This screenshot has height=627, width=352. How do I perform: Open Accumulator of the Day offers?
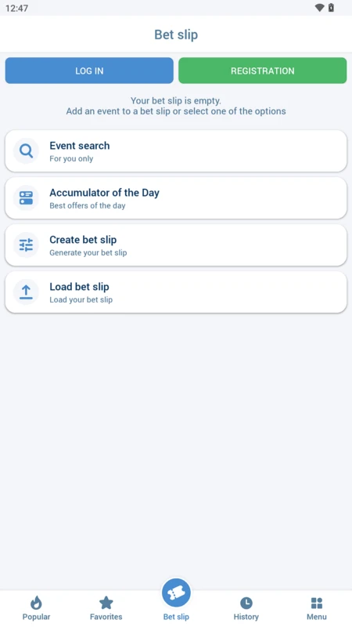tap(176, 198)
